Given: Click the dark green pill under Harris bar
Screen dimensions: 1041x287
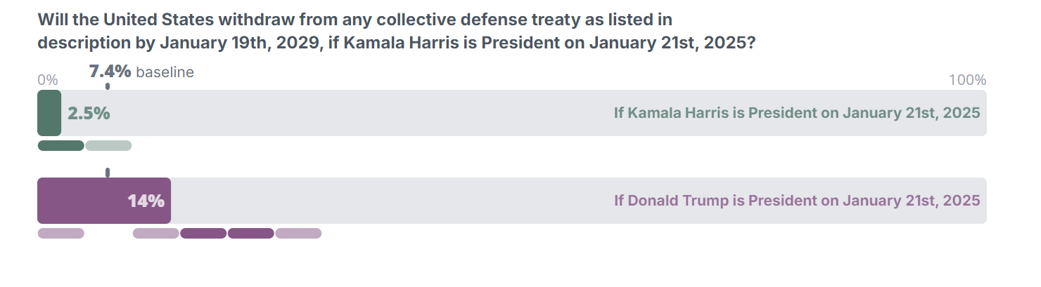Looking at the screenshot, I should tap(60, 146).
